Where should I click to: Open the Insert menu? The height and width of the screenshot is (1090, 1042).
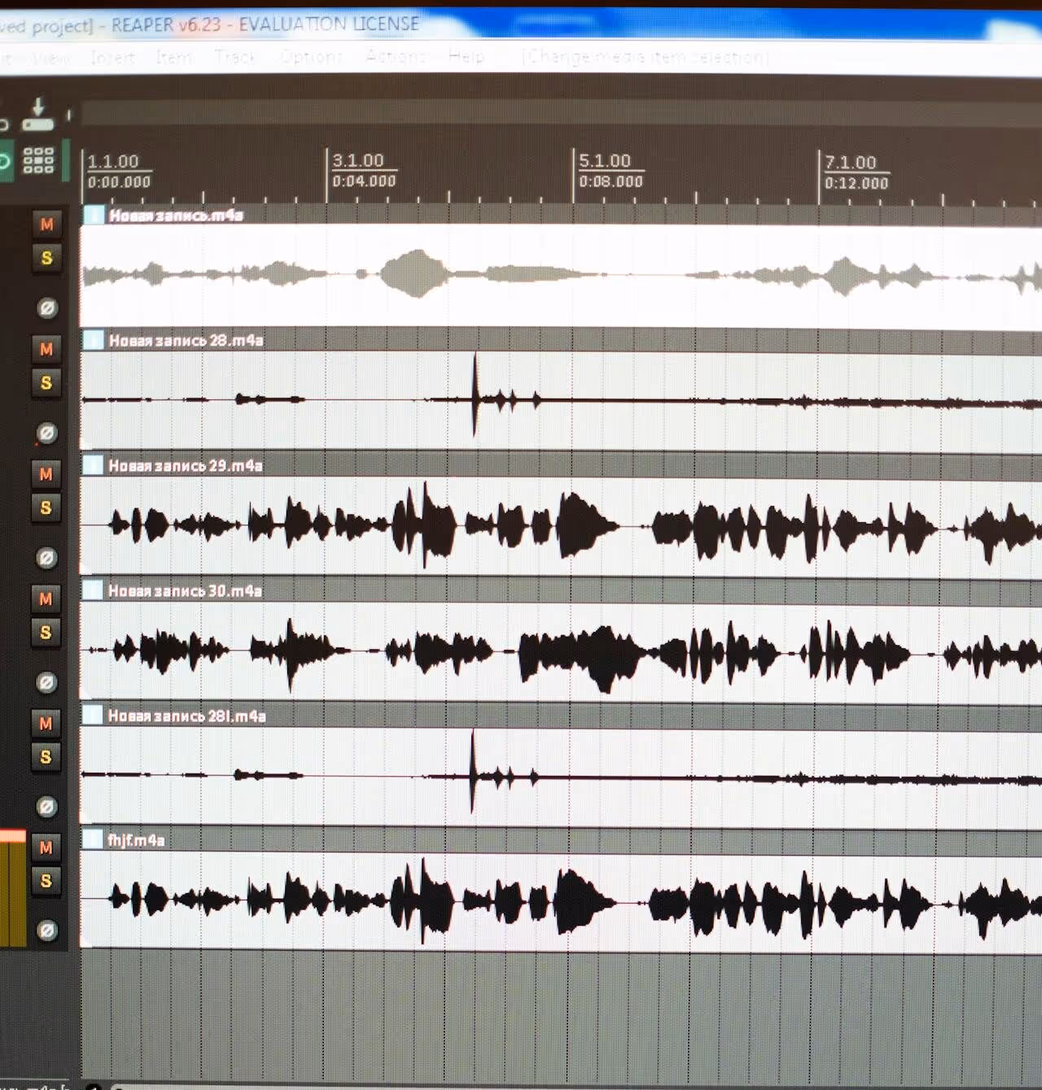tap(112, 58)
